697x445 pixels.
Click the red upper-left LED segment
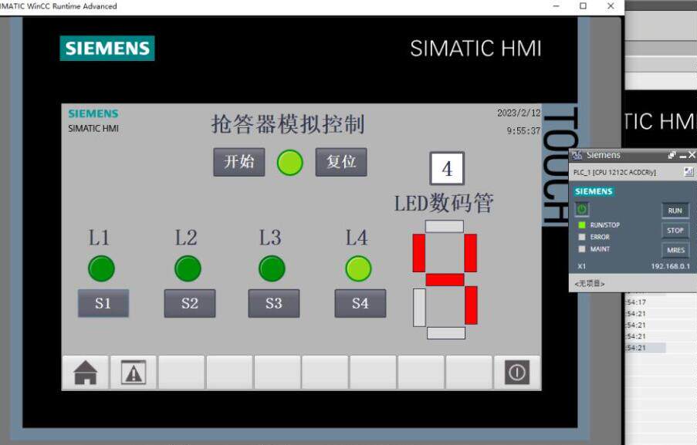418,253
